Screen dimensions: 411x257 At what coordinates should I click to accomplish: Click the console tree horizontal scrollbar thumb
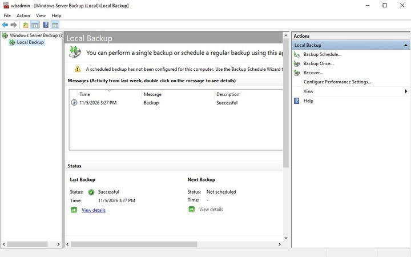(x=27, y=244)
